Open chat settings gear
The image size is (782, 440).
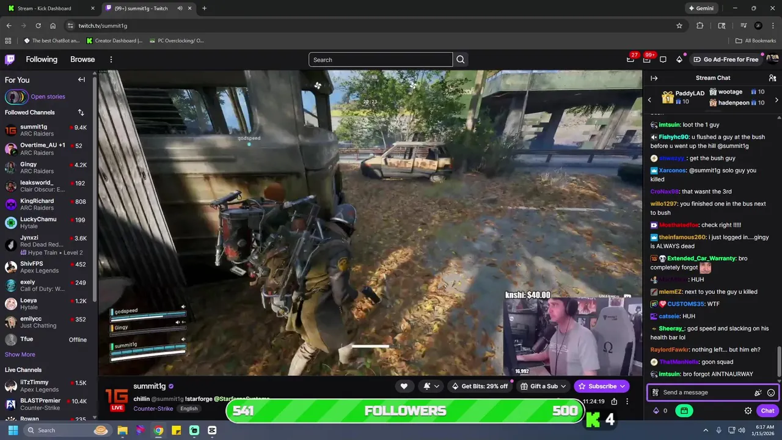tap(748, 411)
